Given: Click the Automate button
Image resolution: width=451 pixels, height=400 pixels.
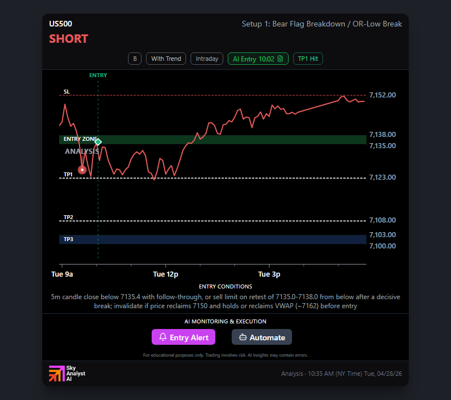Looking at the screenshot, I should [x=262, y=337].
